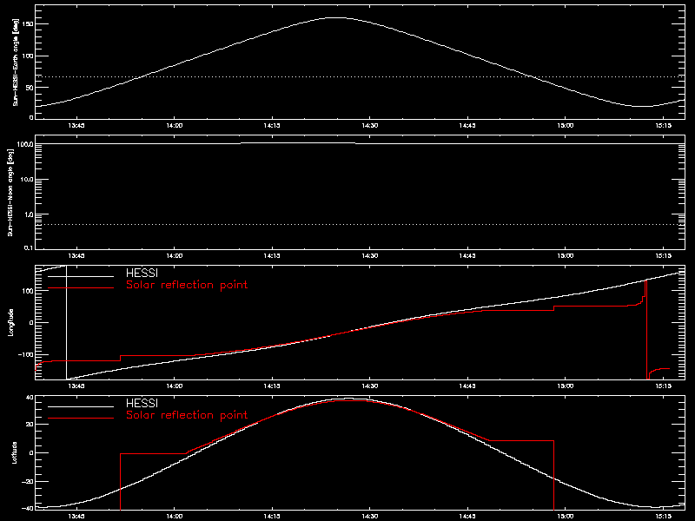Click the Latitude axis title
This screenshot has width=695, height=521.
click(15, 452)
